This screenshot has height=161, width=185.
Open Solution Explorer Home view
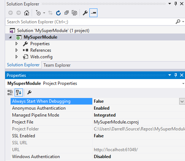point(27,13)
